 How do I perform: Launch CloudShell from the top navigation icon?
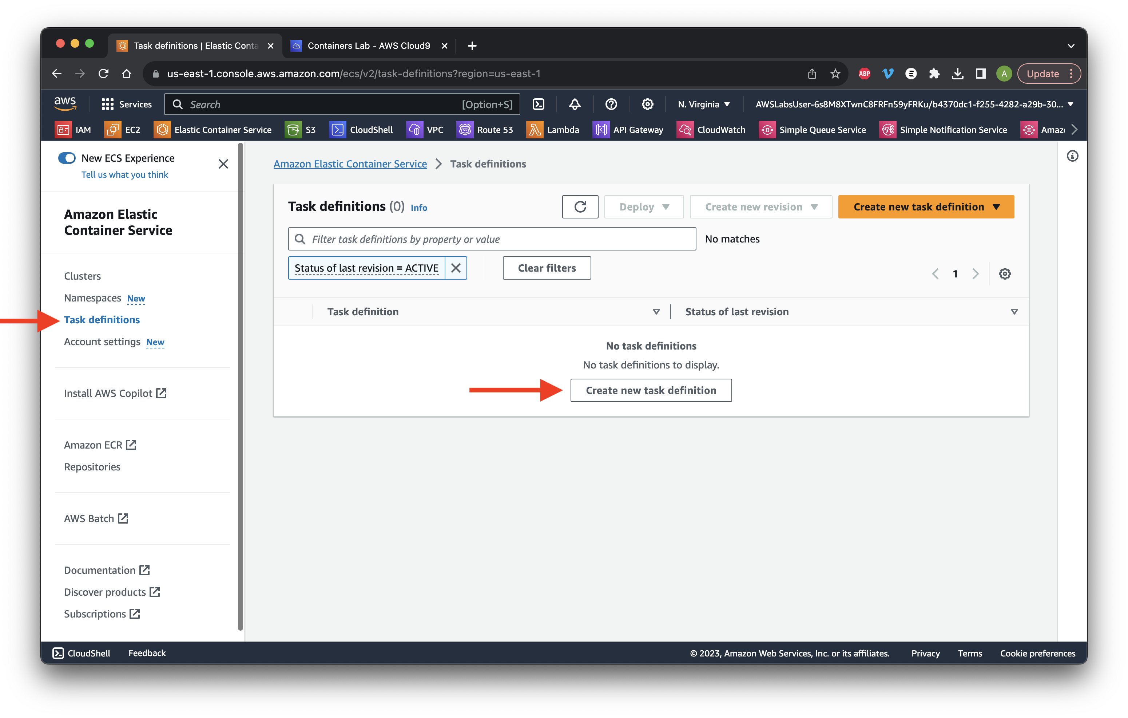pyautogui.click(x=539, y=104)
